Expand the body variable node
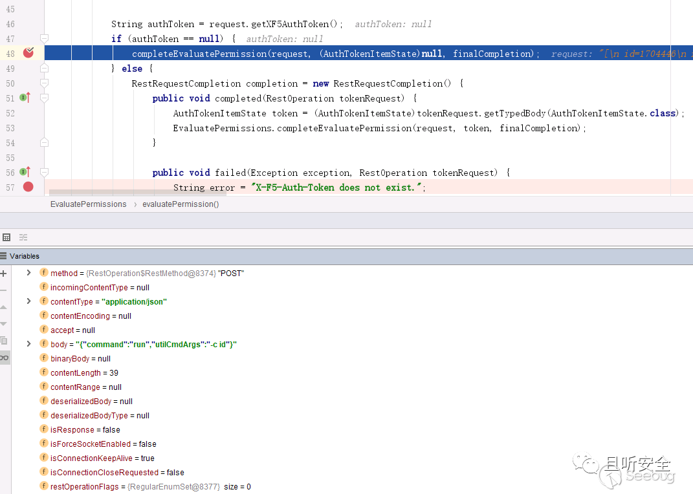Viewport: 693px width, 494px height. point(28,344)
